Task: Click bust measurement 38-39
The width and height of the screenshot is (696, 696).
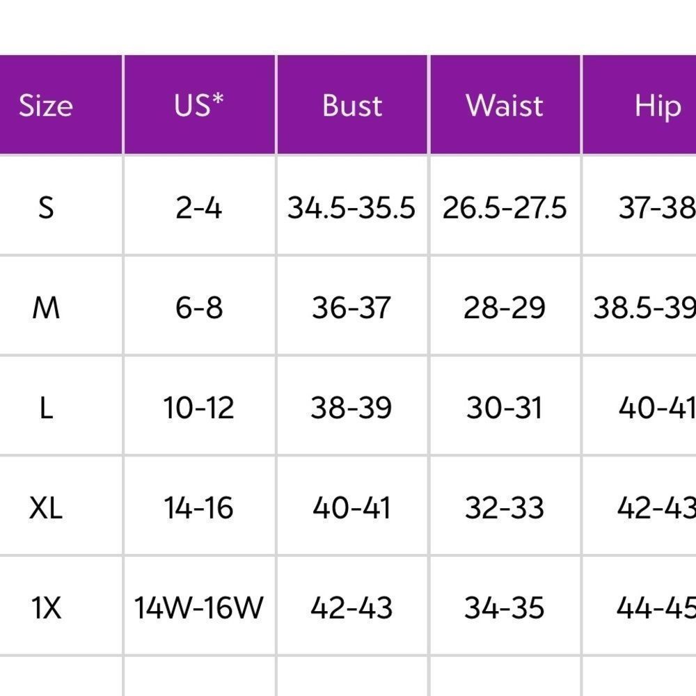Action: click(x=351, y=408)
